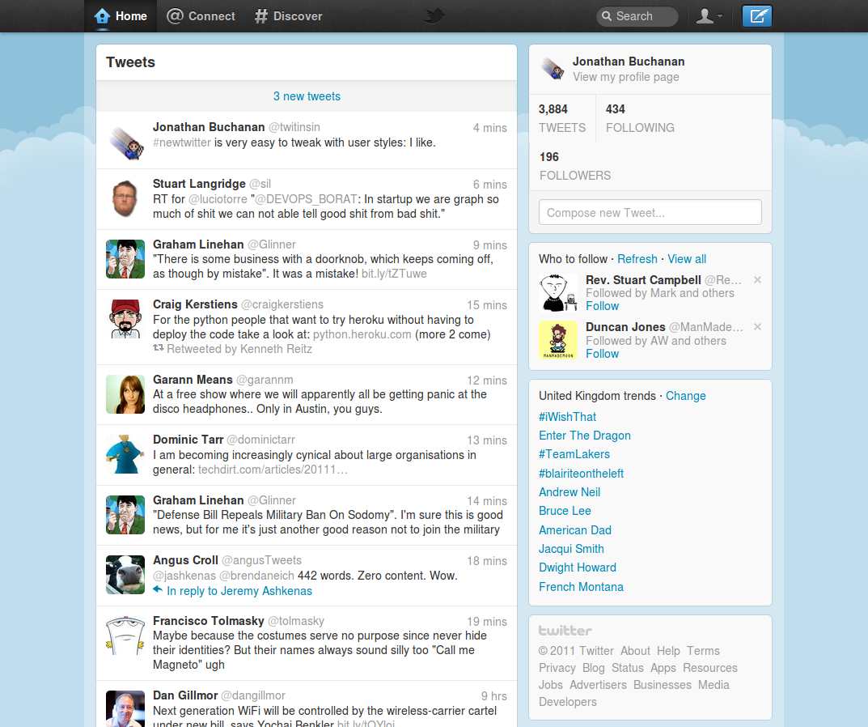Open Garann Means' avatar

[x=125, y=394]
